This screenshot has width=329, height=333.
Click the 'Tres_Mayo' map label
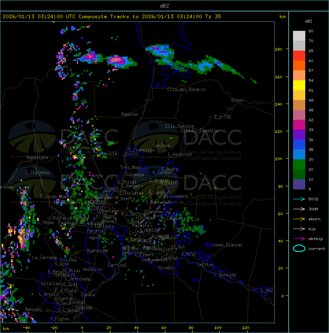coord(130,167)
